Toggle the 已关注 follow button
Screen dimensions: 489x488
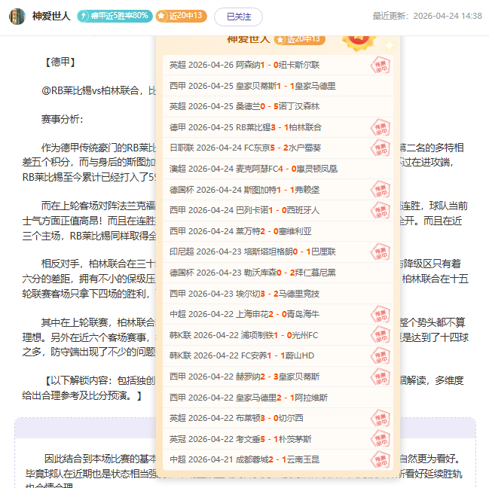coord(238,17)
